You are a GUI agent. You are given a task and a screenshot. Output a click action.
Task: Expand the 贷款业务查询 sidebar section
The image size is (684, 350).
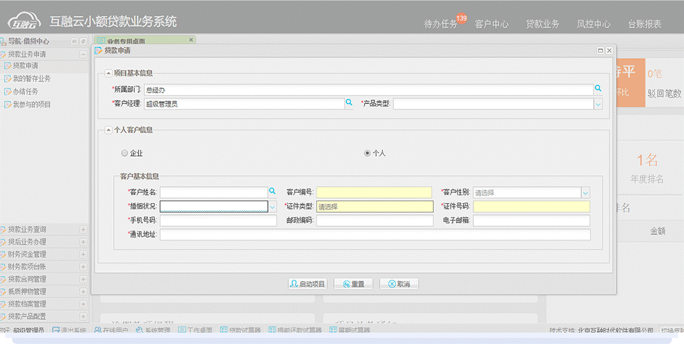pos(83,229)
